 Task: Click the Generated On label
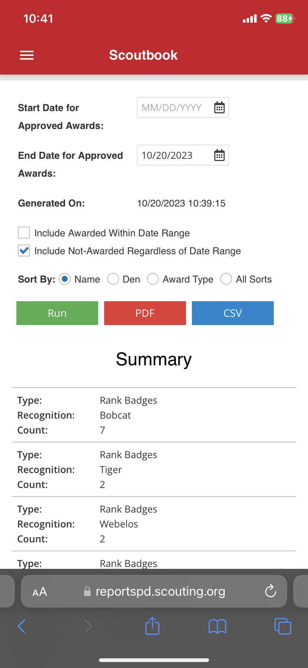[51, 203]
